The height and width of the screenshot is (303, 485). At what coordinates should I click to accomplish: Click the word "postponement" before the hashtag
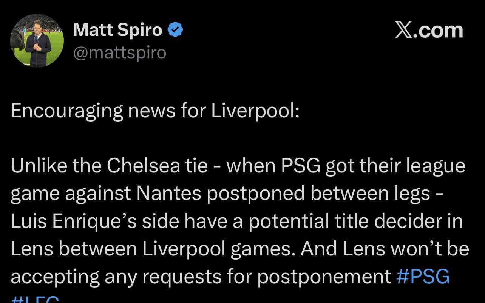pos(324,277)
